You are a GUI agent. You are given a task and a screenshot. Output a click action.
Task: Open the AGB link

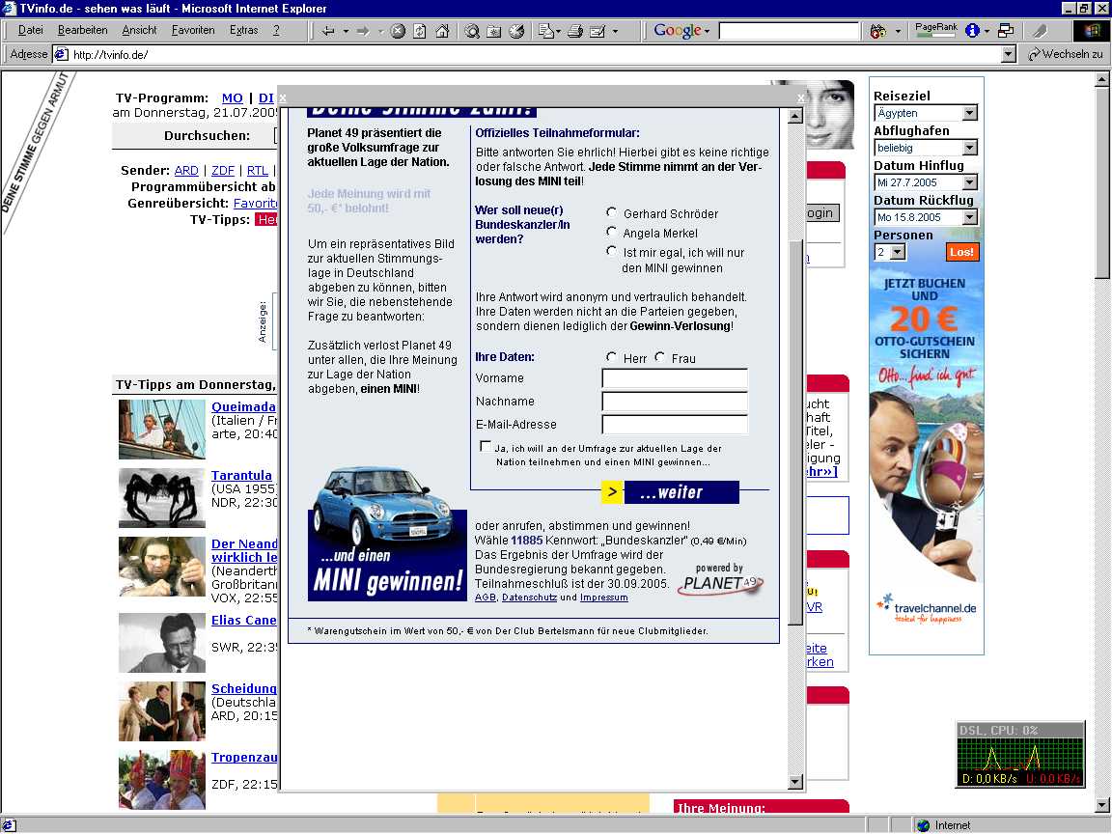pos(486,598)
